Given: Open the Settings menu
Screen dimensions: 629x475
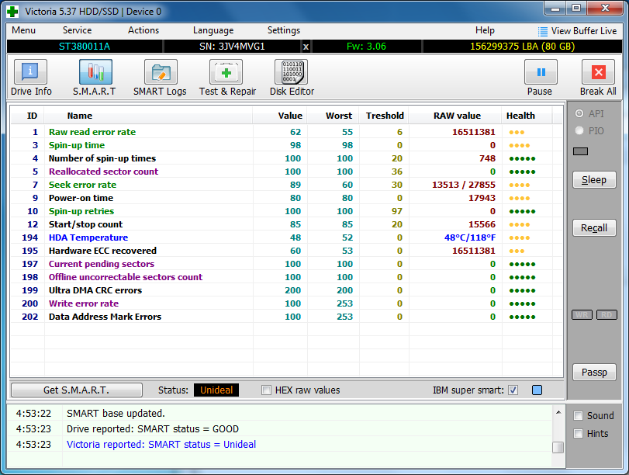Looking at the screenshot, I should 284,30.
